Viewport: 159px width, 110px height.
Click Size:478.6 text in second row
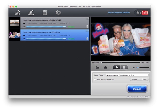(x=64, y=36)
